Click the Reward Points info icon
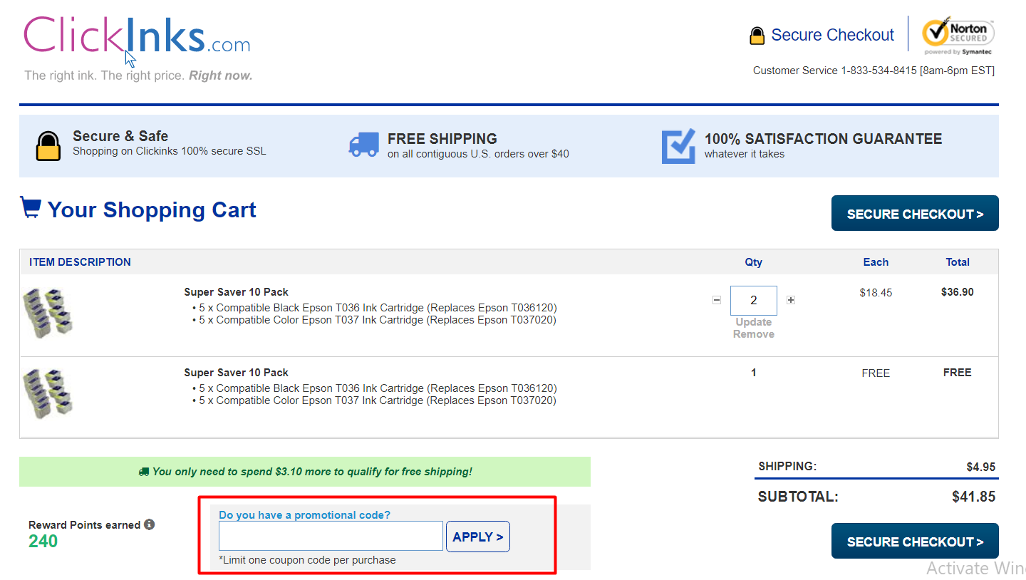 [x=149, y=524]
